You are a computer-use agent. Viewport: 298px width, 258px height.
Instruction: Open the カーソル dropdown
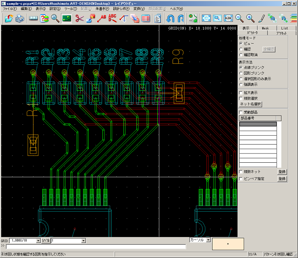click(x=208, y=240)
